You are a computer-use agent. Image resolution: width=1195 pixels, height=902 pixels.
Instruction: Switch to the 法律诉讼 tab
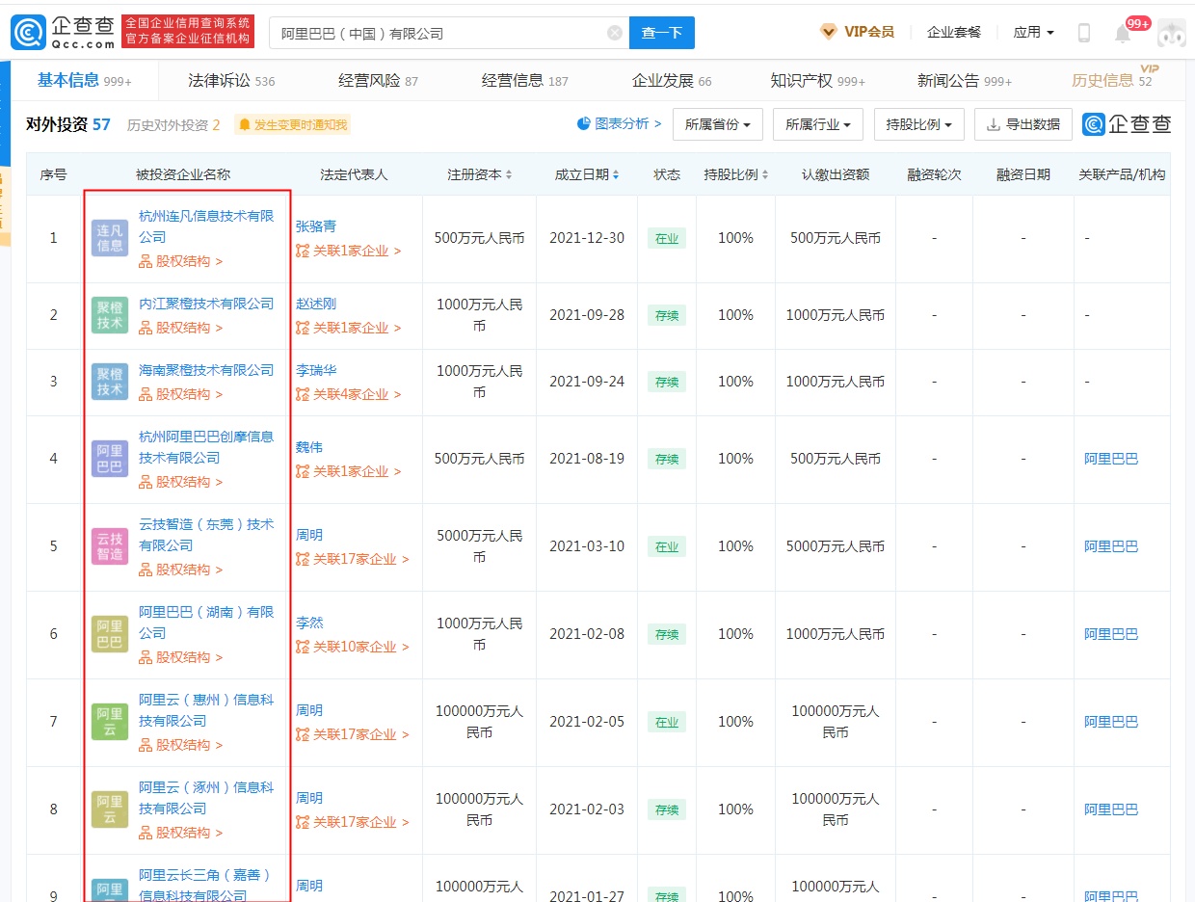(x=231, y=81)
